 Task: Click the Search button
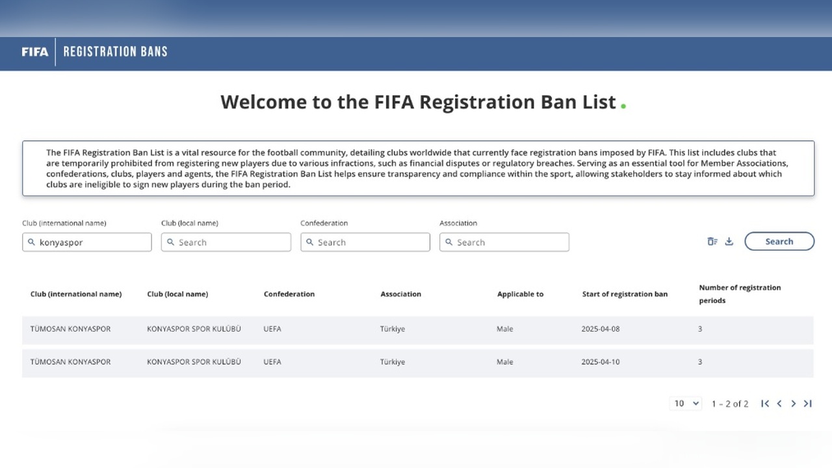coord(779,241)
